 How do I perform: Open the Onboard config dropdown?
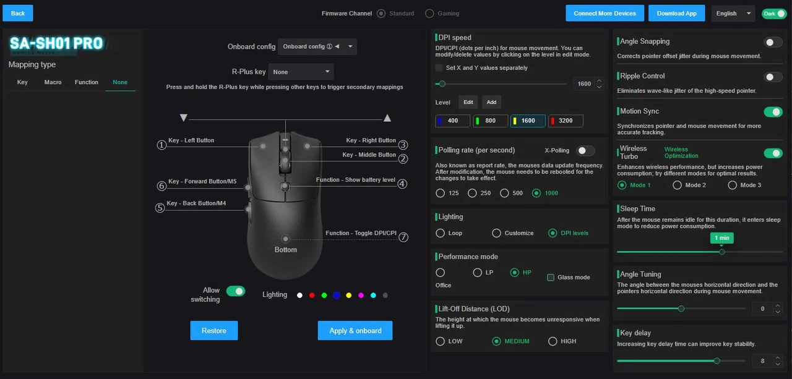317,46
